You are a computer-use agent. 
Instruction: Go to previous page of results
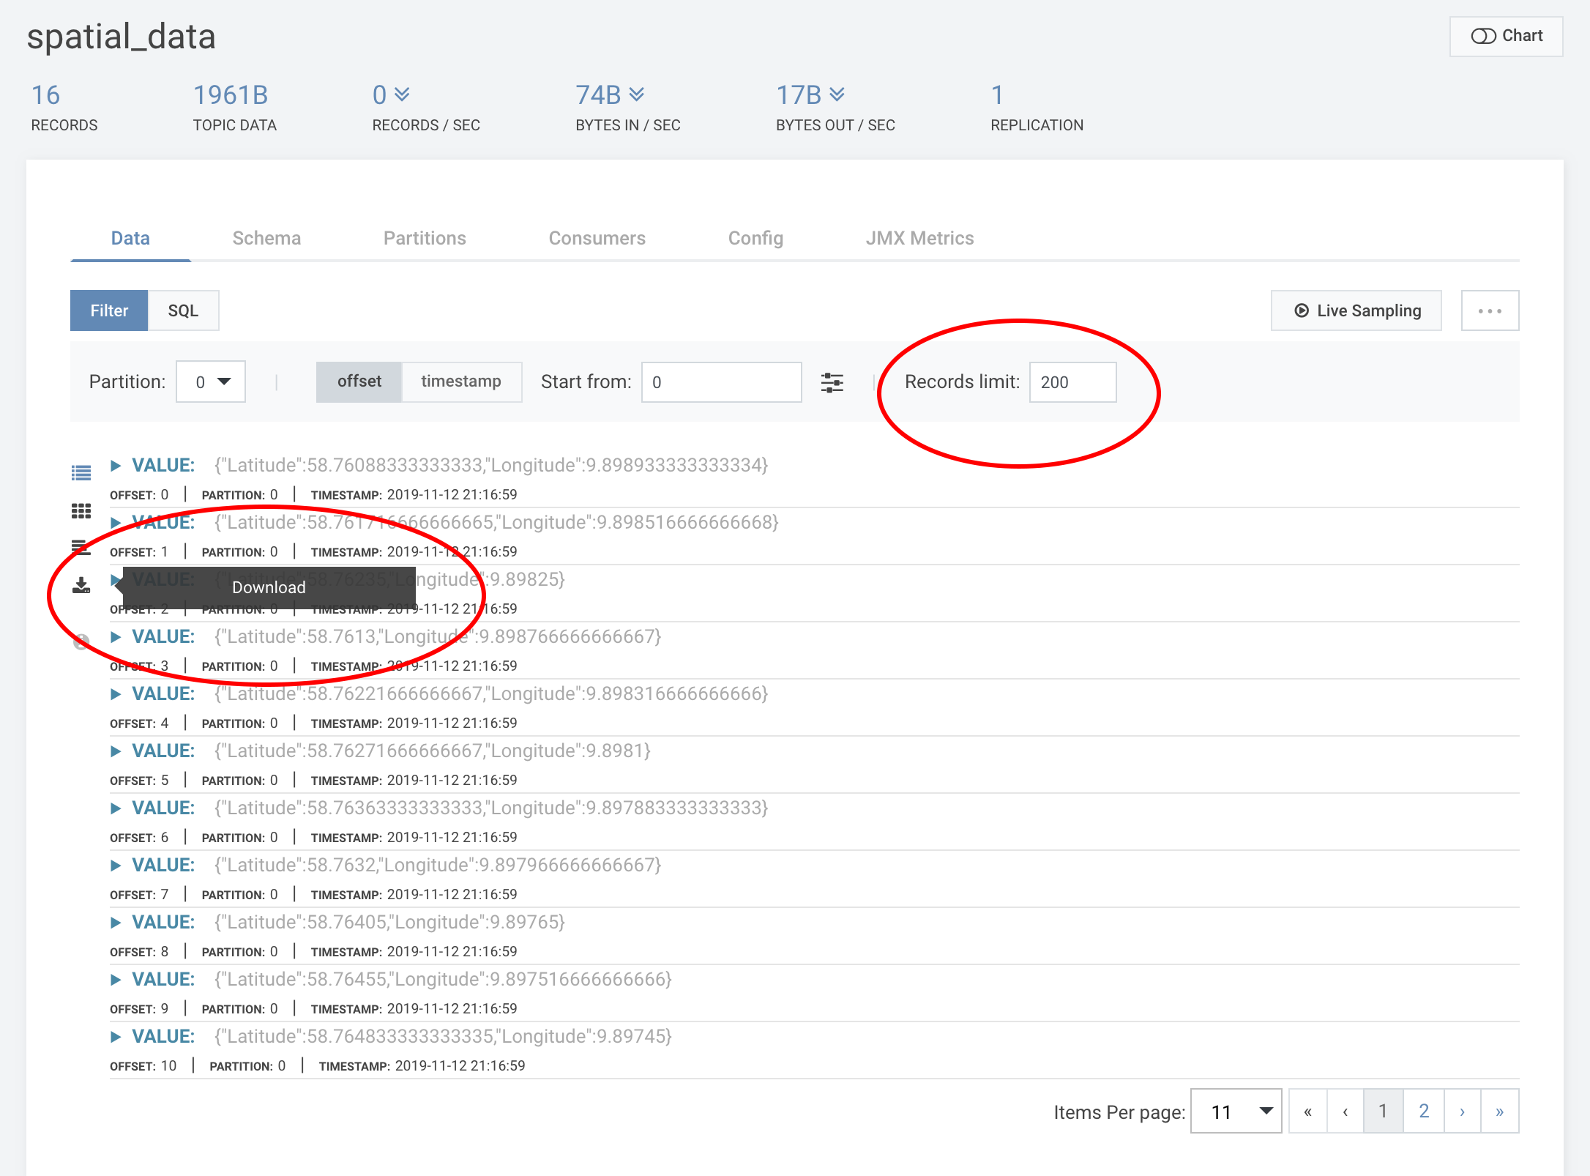(1345, 1112)
